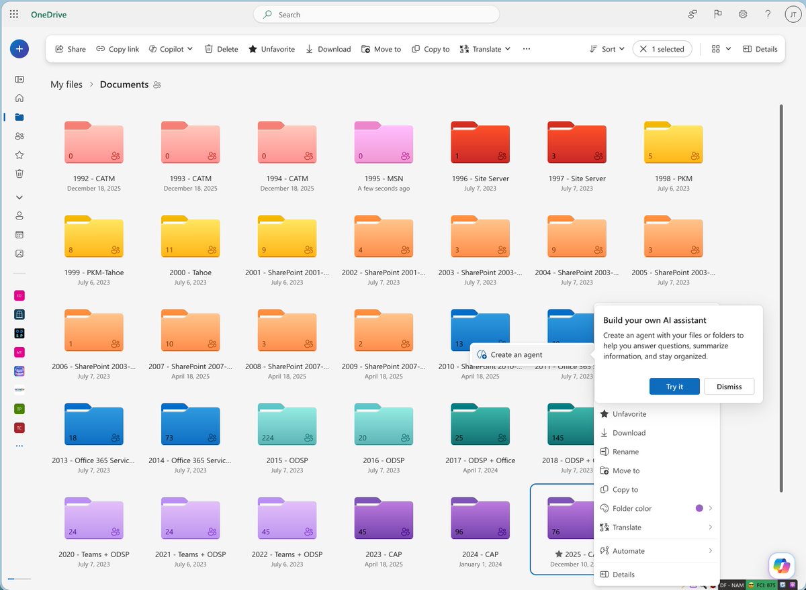This screenshot has height=590, width=806.
Task: Open Home in the left sidebar
Action: (19, 98)
